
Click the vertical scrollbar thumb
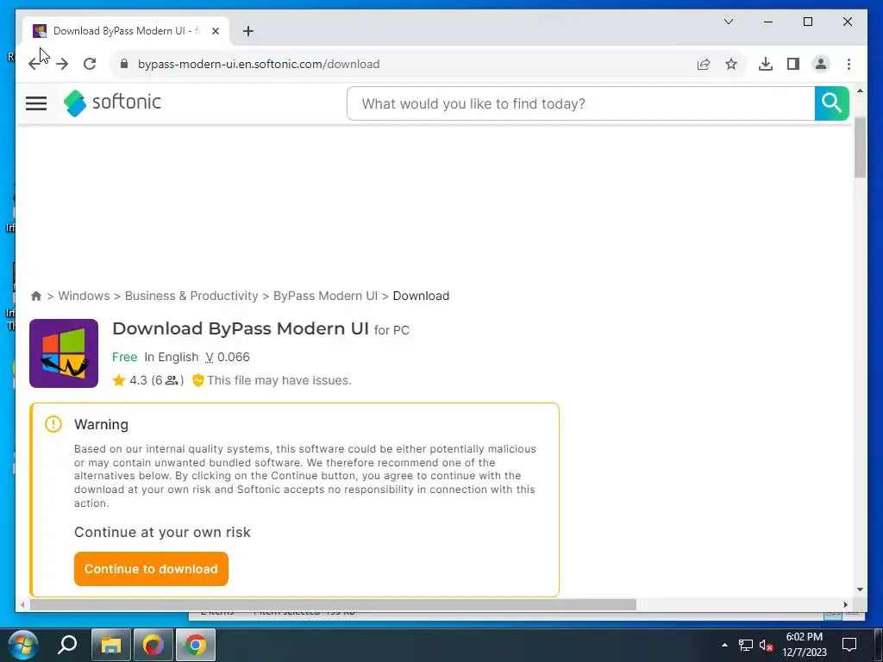point(860,147)
